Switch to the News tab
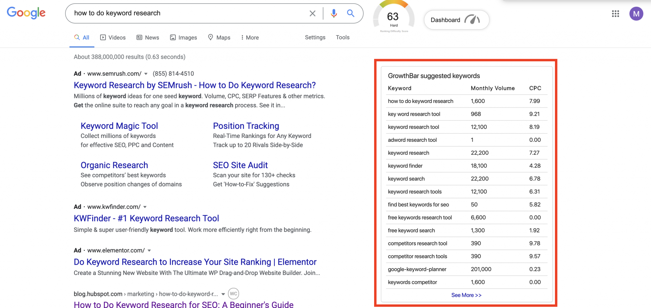651x308 pixels. click(148, 38)
